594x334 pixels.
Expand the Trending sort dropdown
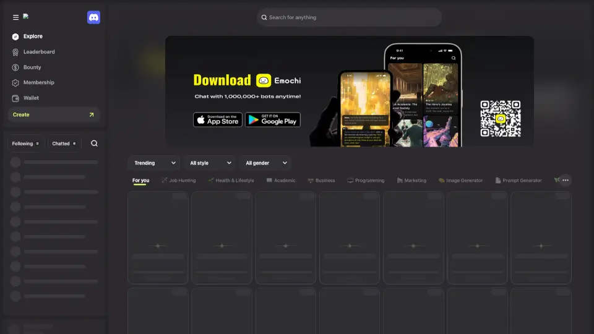pos(153,163)
